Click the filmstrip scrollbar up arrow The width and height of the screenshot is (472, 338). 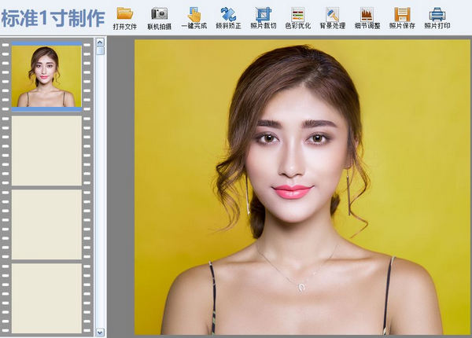pyautogui.click(x=100, y=41)
